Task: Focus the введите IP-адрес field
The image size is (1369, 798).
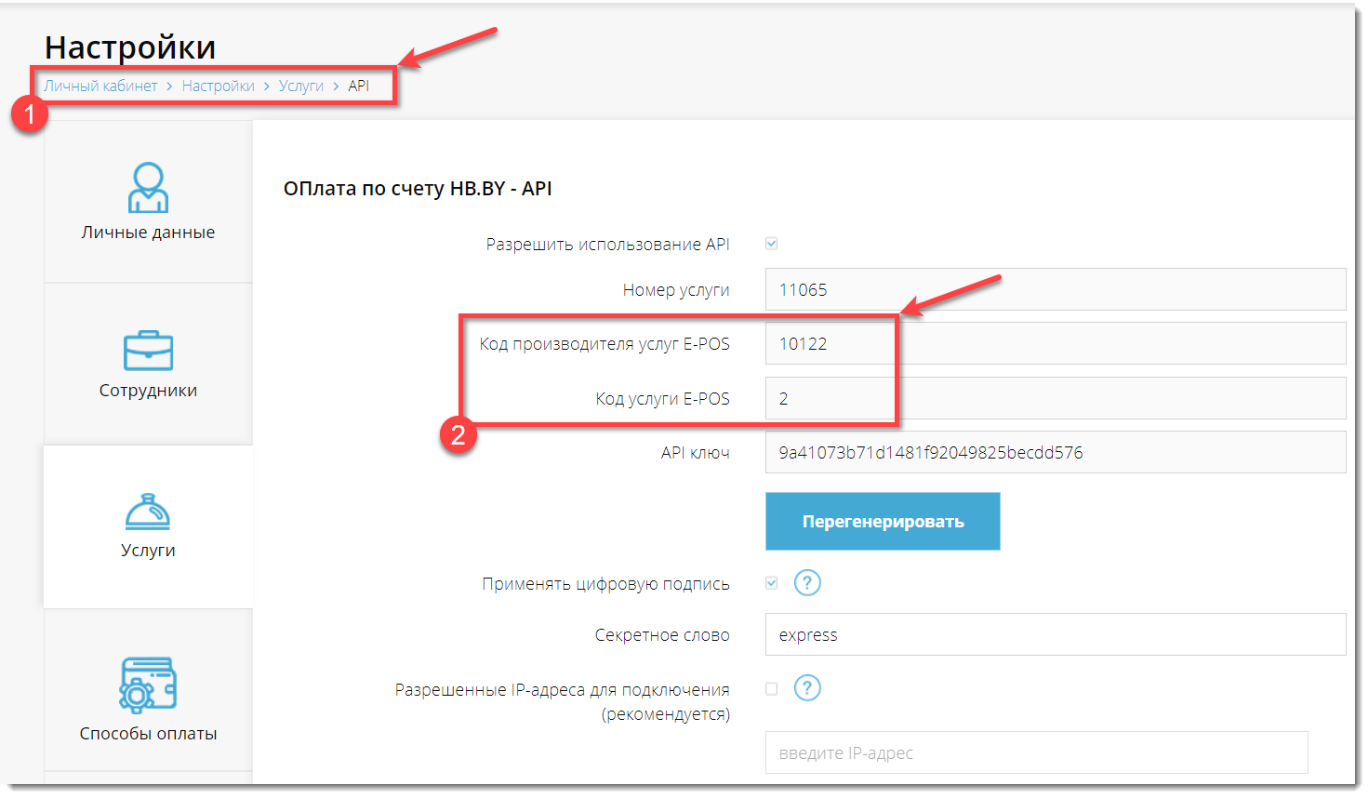Action: point(1036,752)
